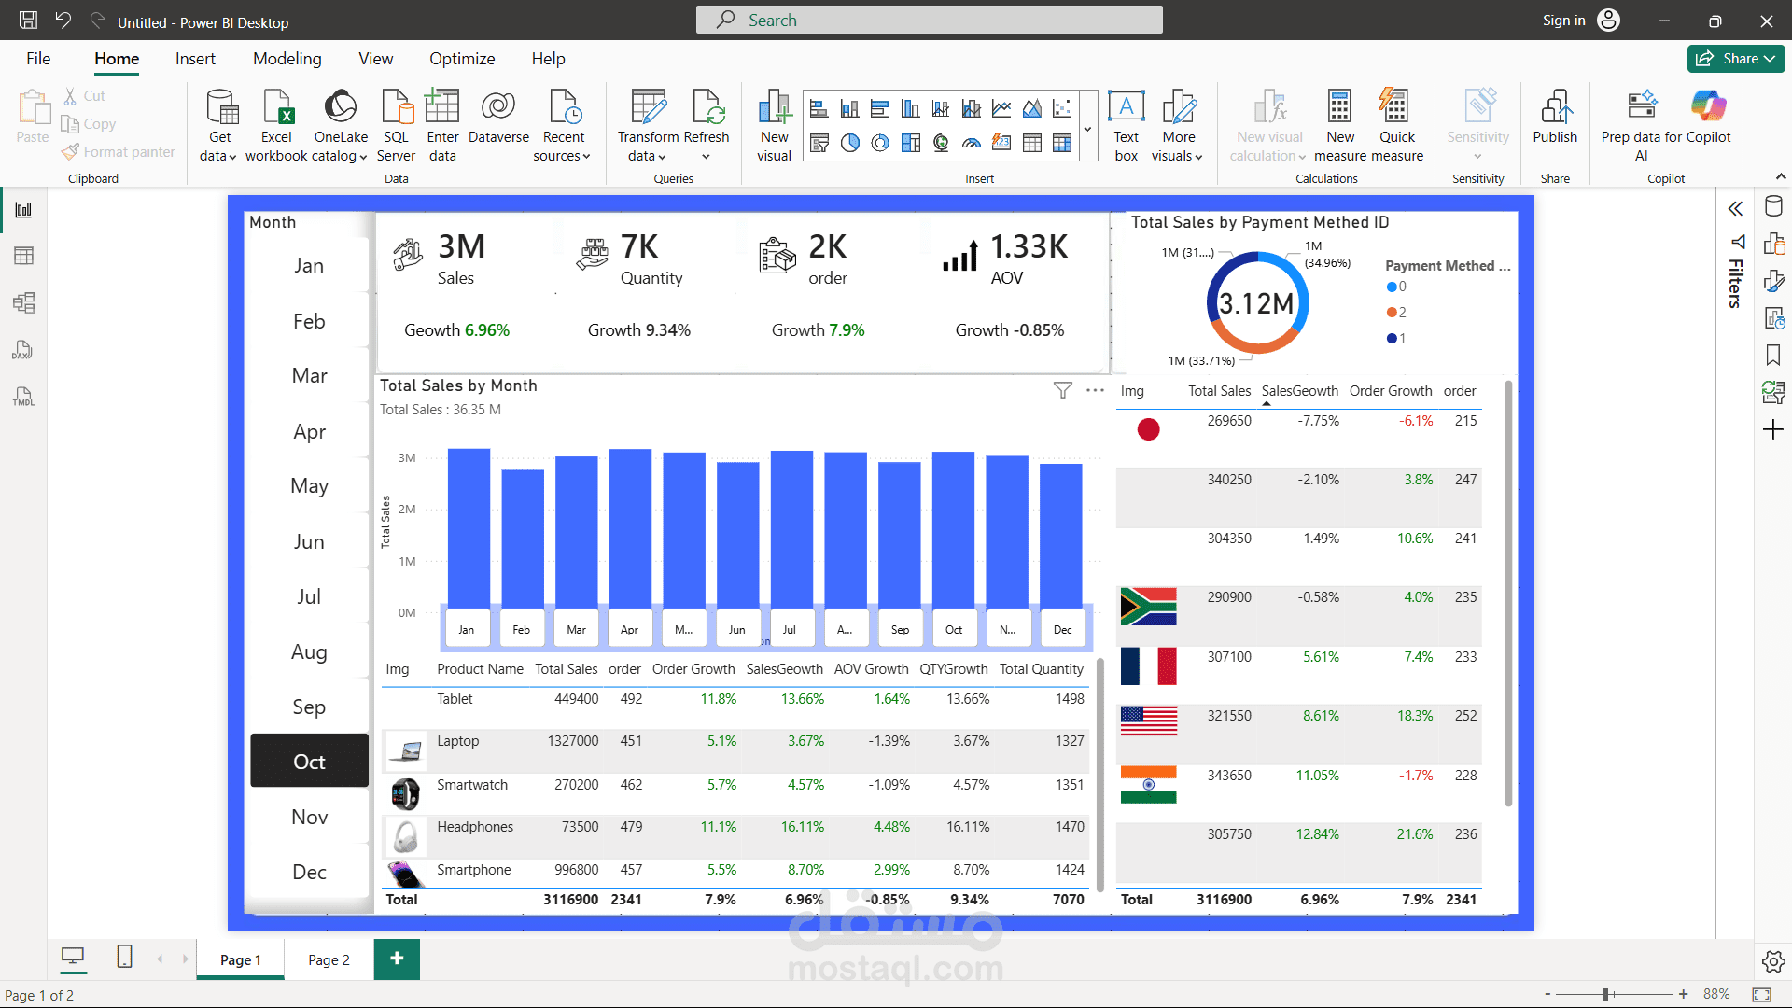Open the Page 2 tab
This screenshot has width=1792, height=1008.
(x=328, y=959)
